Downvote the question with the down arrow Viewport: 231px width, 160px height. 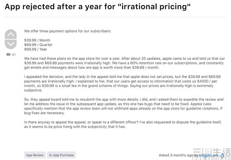(x=11, y=44)
